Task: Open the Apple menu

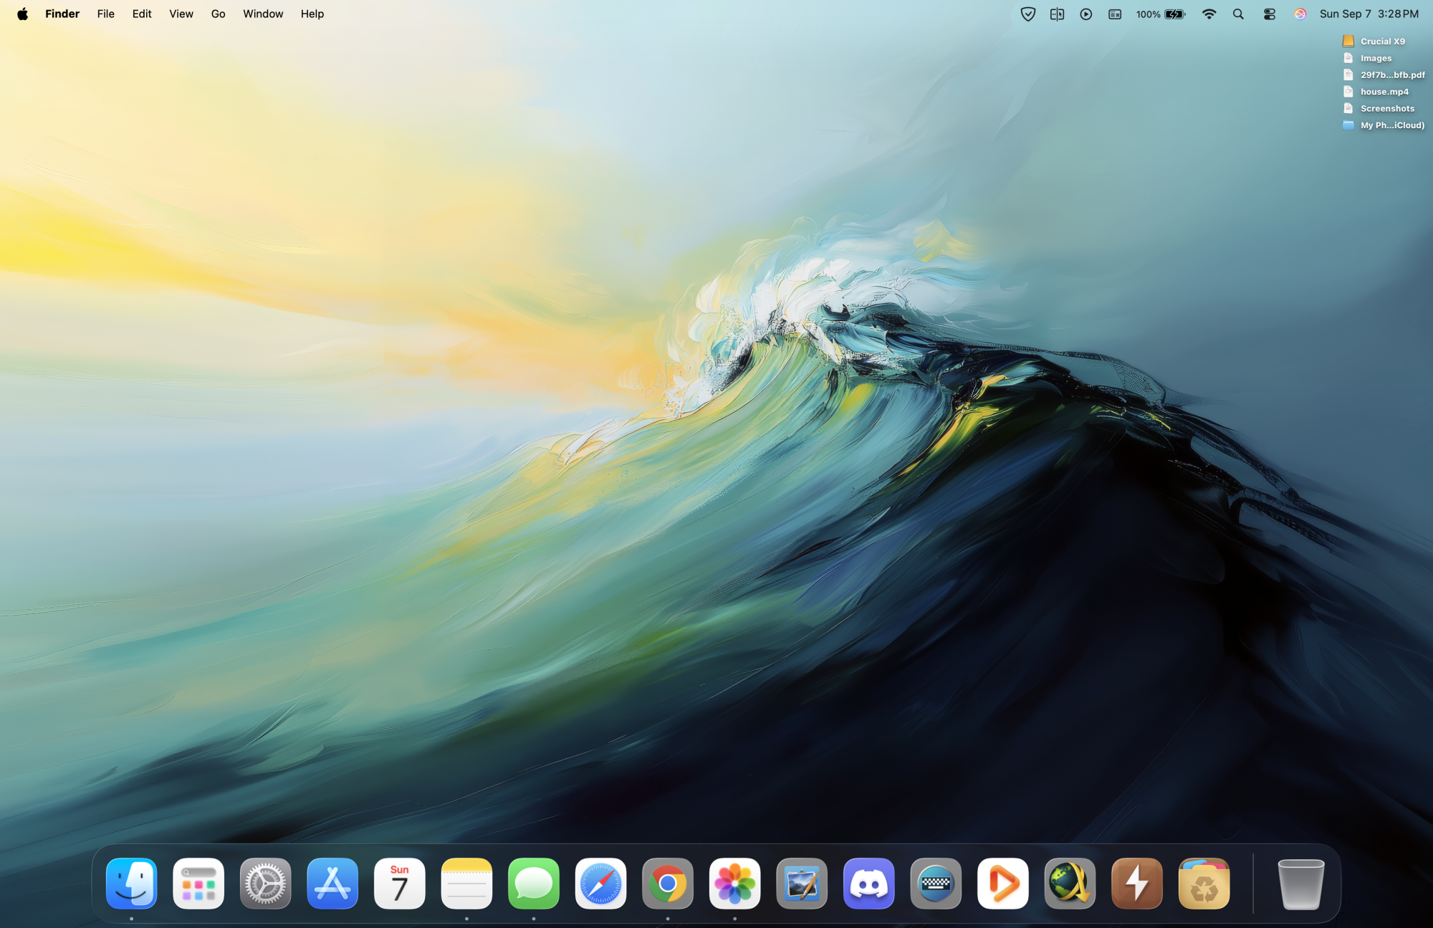Action: (22, 14)
